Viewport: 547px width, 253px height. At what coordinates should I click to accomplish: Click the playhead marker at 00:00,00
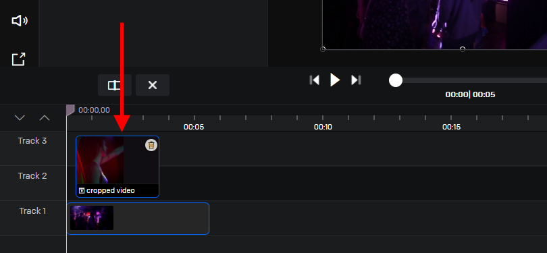click(70, 110)
